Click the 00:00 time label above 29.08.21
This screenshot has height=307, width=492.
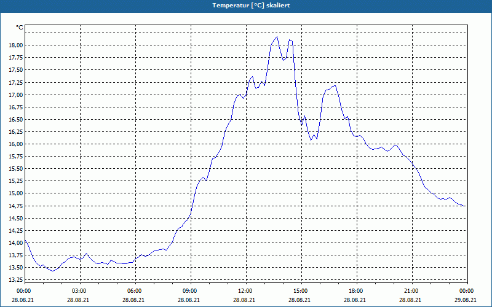[x=467, y=291]
